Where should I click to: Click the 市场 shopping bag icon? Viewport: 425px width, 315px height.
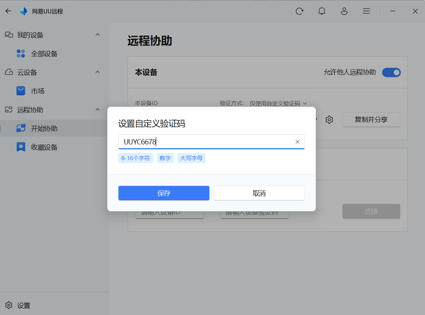(x=21, y=91)
